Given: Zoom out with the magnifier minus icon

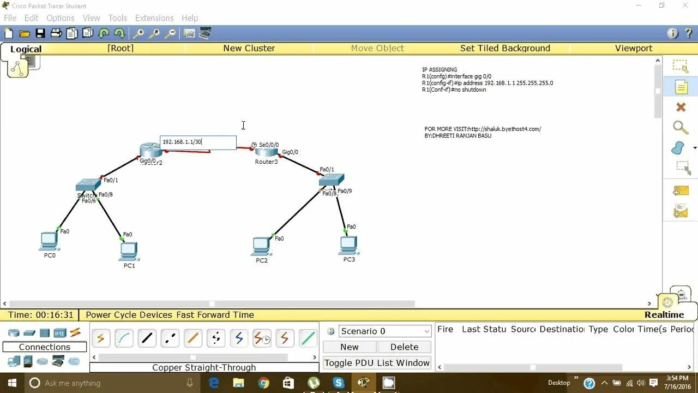Looking at the screenshot, I should coord(171,33).
